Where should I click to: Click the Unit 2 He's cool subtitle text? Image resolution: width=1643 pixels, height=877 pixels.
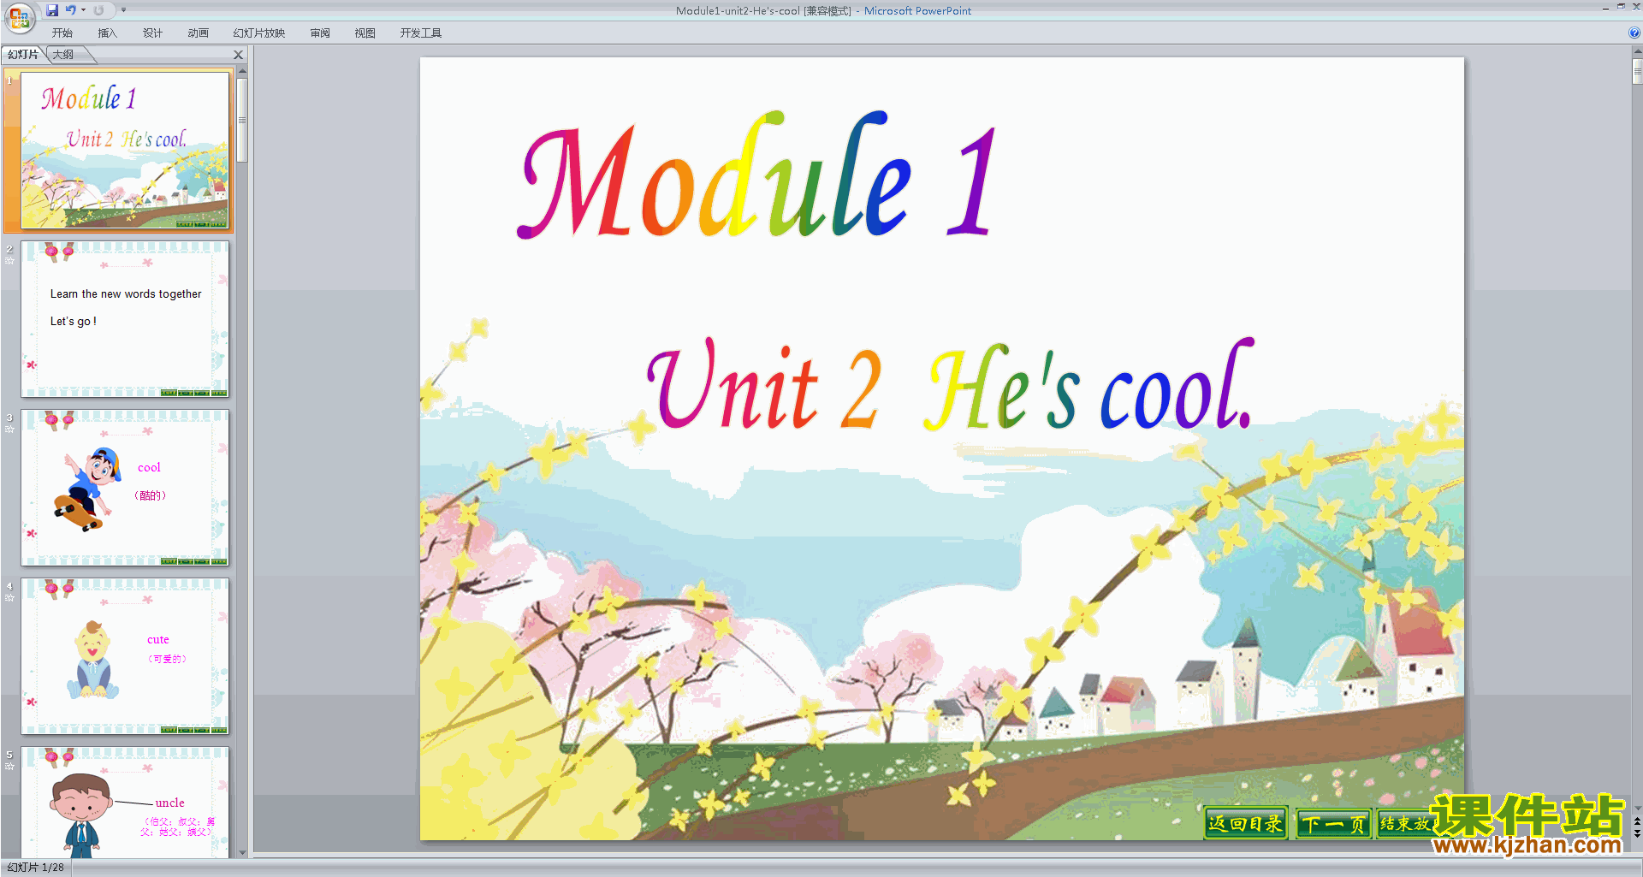pyautogui.click(x=950, y=384)
